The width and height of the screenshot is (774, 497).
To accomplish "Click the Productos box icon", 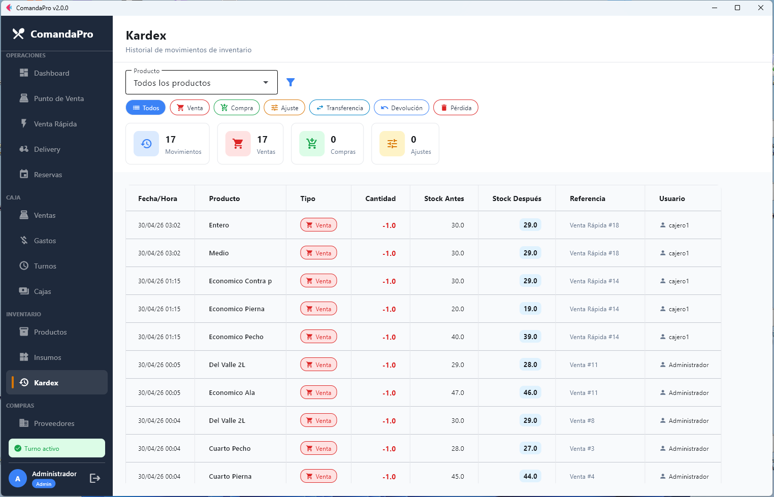I will point(24,332).
